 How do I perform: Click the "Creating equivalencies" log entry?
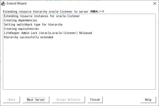point(21,29)
